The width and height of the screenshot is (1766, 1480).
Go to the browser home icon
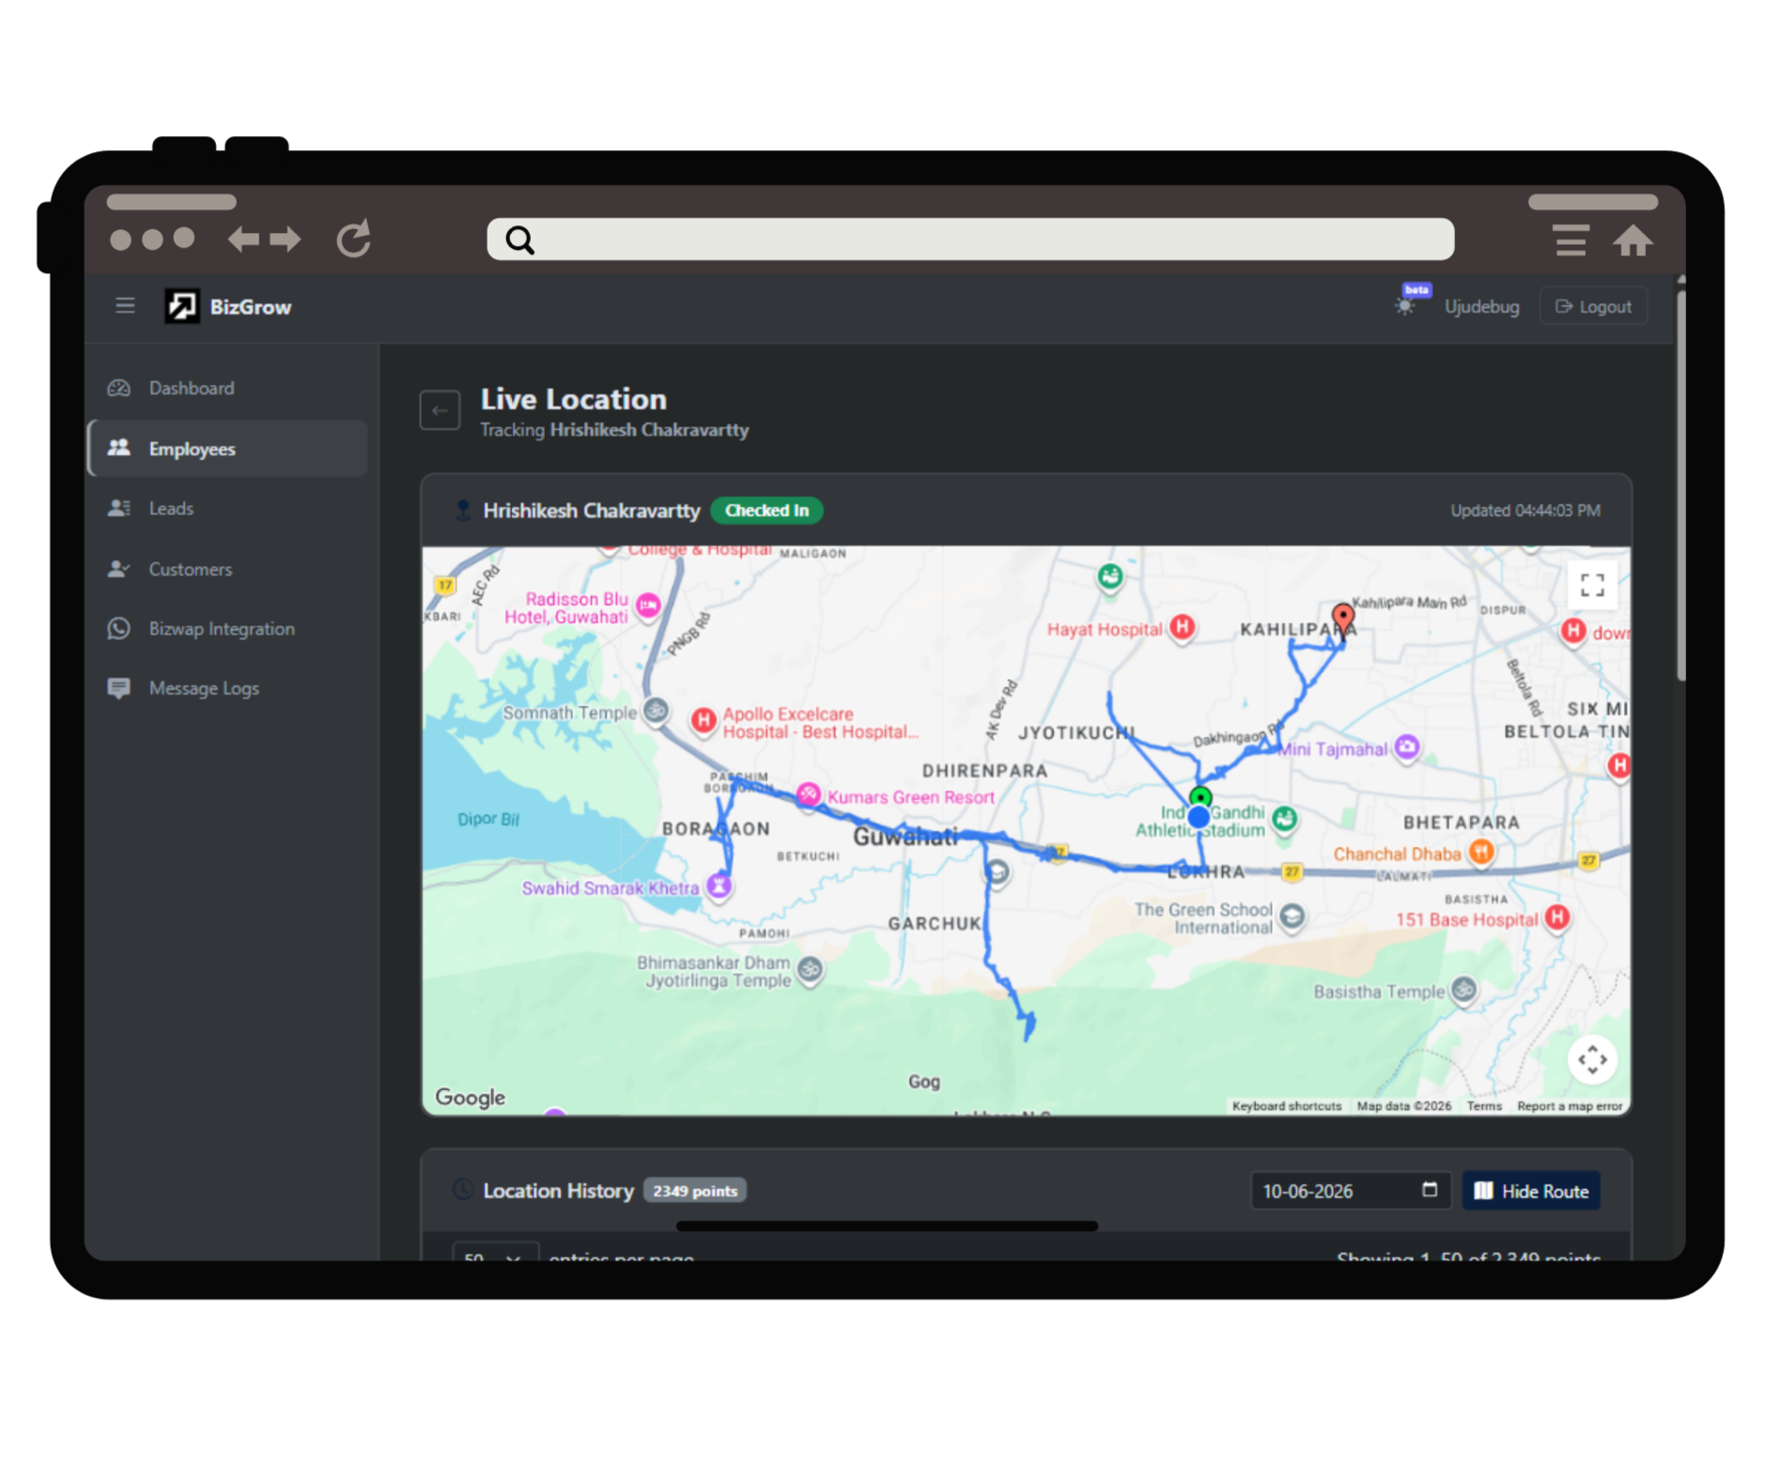[1634, 240]
